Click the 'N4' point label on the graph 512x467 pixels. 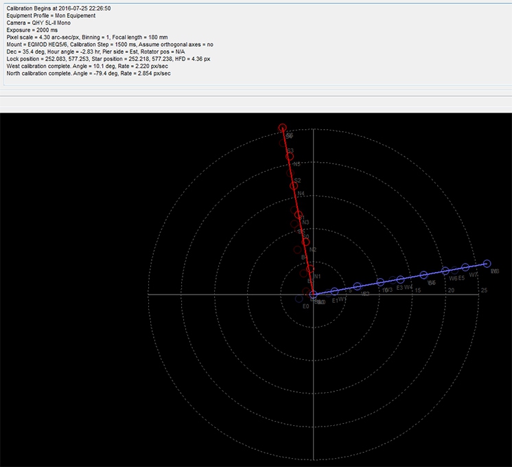301,194
